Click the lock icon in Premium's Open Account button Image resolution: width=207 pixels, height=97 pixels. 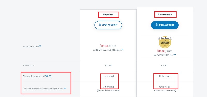pos(100,25)
